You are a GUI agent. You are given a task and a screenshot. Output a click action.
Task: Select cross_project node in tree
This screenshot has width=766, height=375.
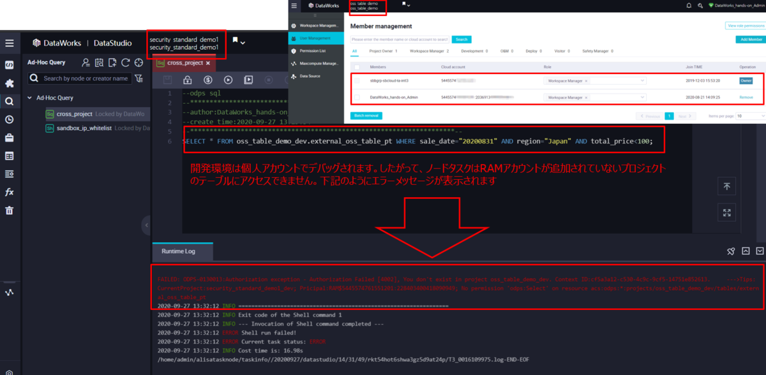[x=74, y=114]
